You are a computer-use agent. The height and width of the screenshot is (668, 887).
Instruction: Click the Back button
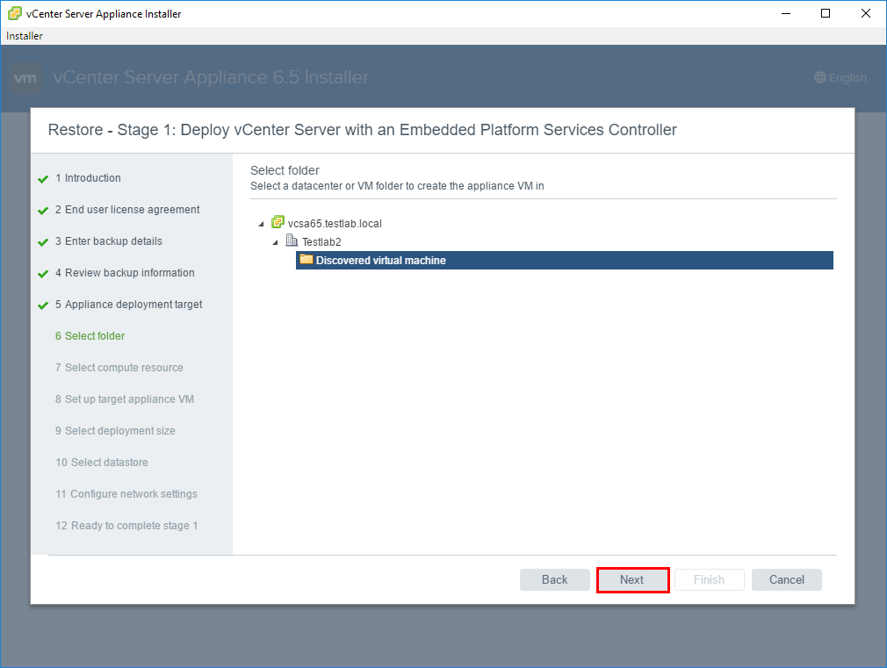554,579
